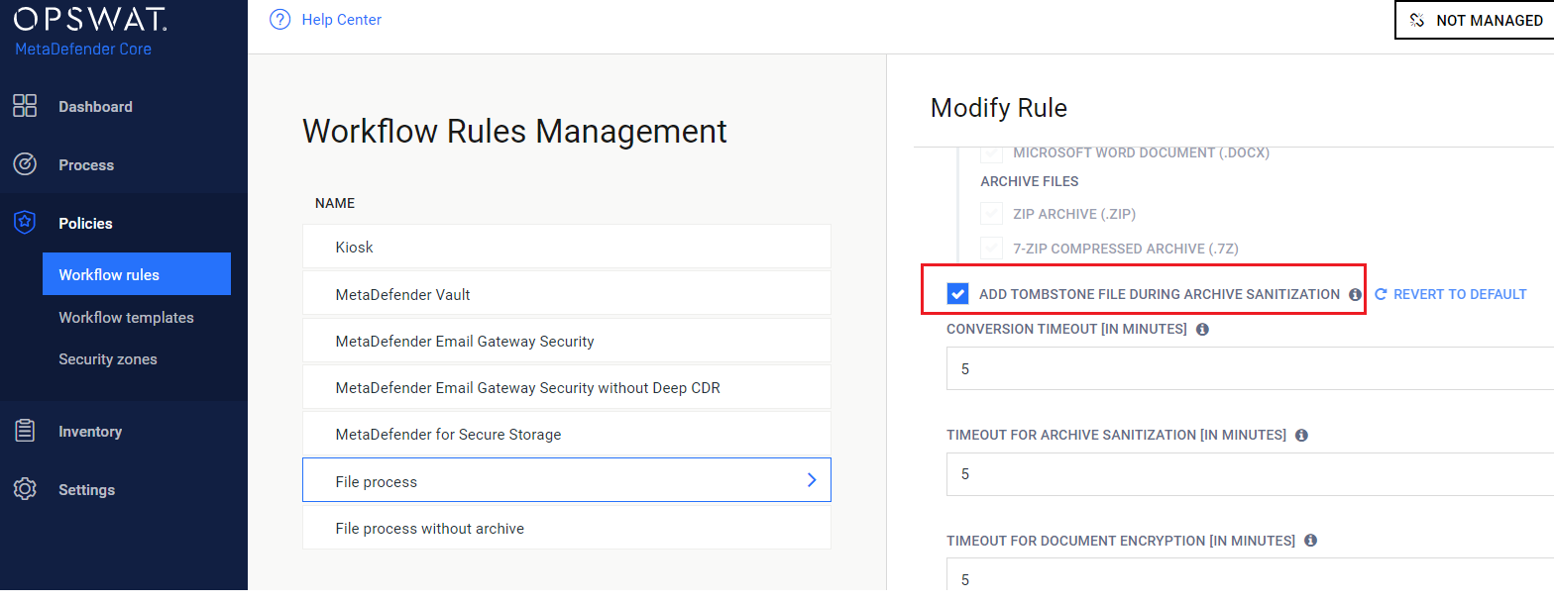Go to Workflow templates
Viewport: 1554px width, 603px height.
point(126,318)
